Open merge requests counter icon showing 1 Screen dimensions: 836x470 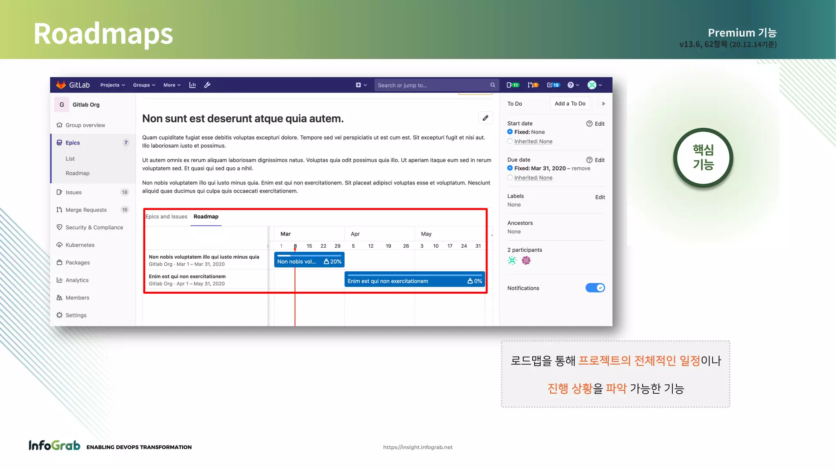[x=533, y=85]
